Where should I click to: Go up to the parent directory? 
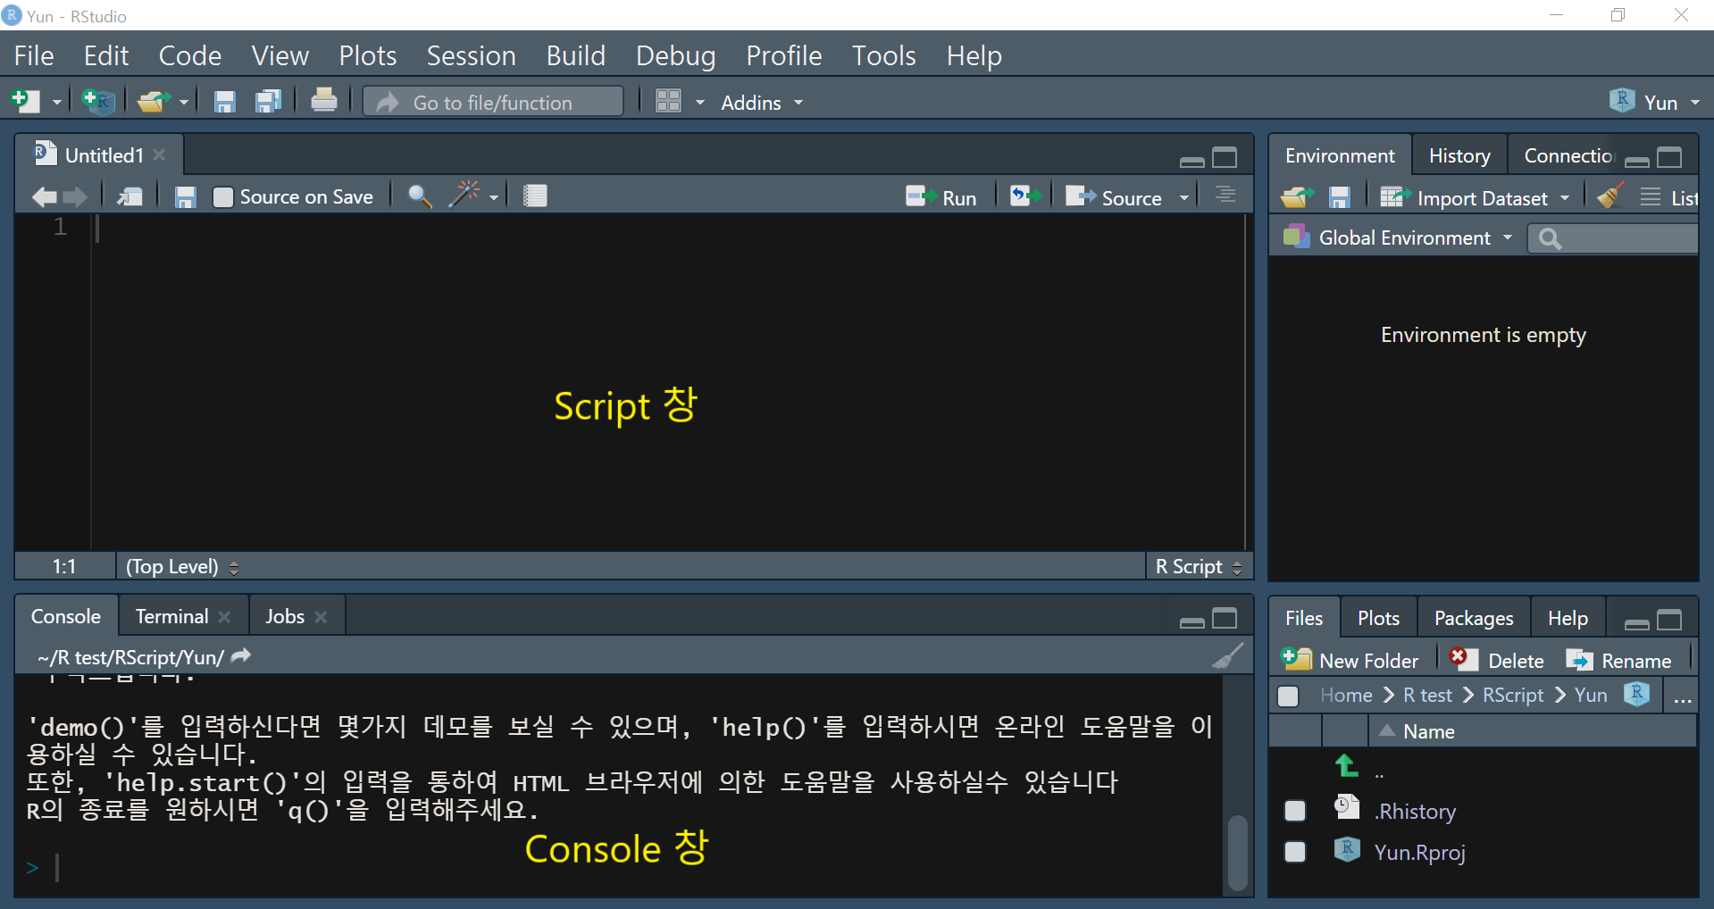click(1346, 766)
